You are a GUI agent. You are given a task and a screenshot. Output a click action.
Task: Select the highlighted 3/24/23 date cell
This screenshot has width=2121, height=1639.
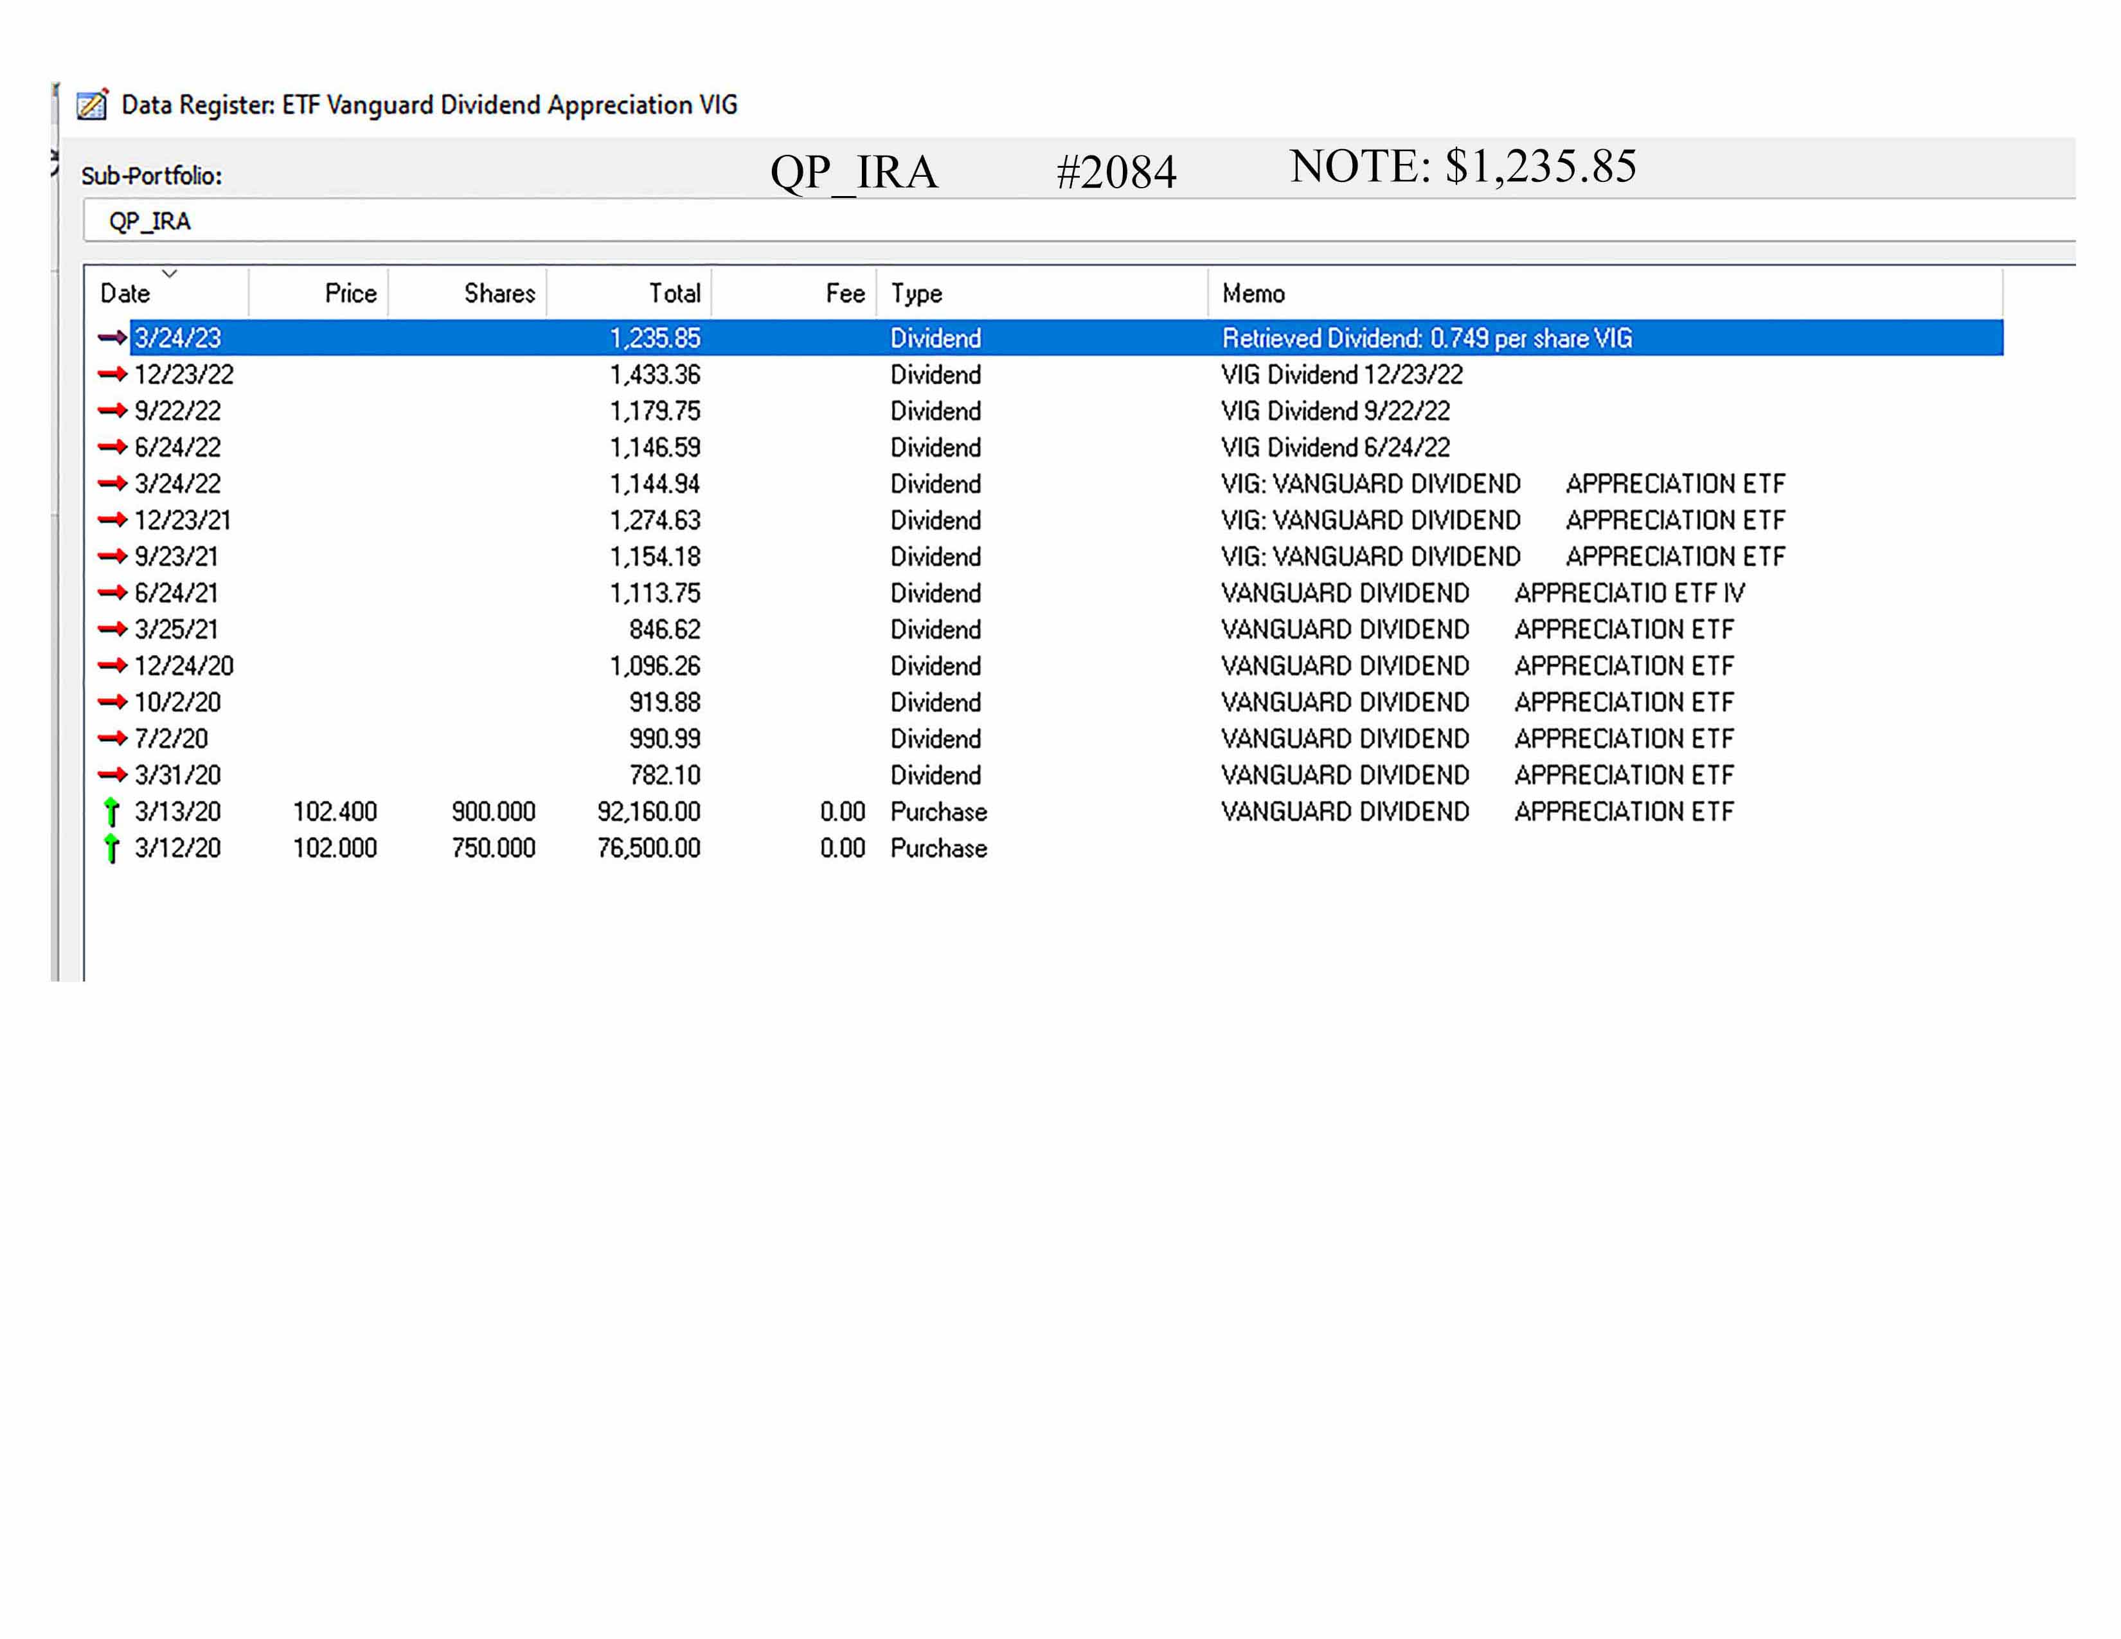(x=178, y=338)
